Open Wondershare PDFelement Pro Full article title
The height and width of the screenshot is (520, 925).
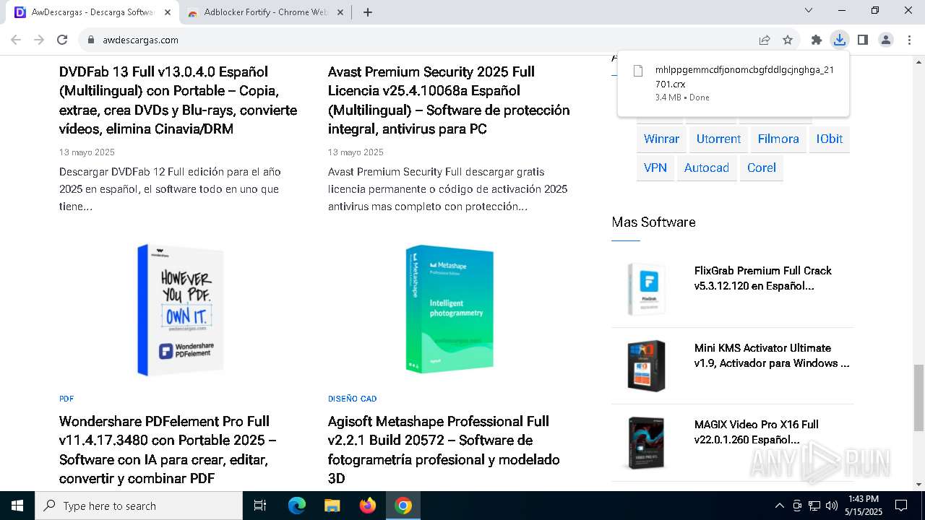click(168, 449)
